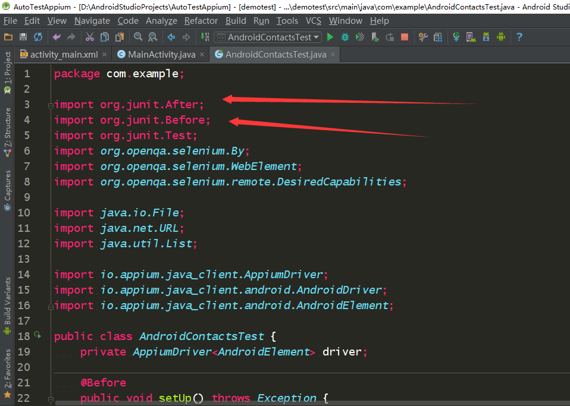Open the Code menu
This screenshot has height=406, width=570.
(128, 21)
